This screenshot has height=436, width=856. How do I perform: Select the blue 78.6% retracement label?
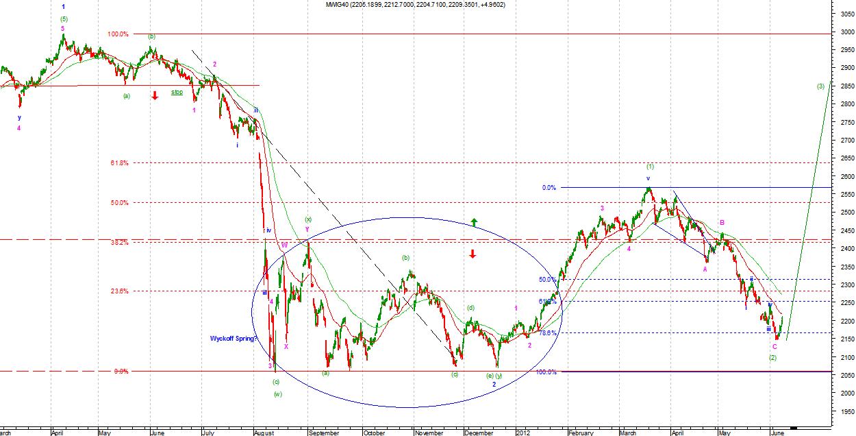click(x=547, y=333)
